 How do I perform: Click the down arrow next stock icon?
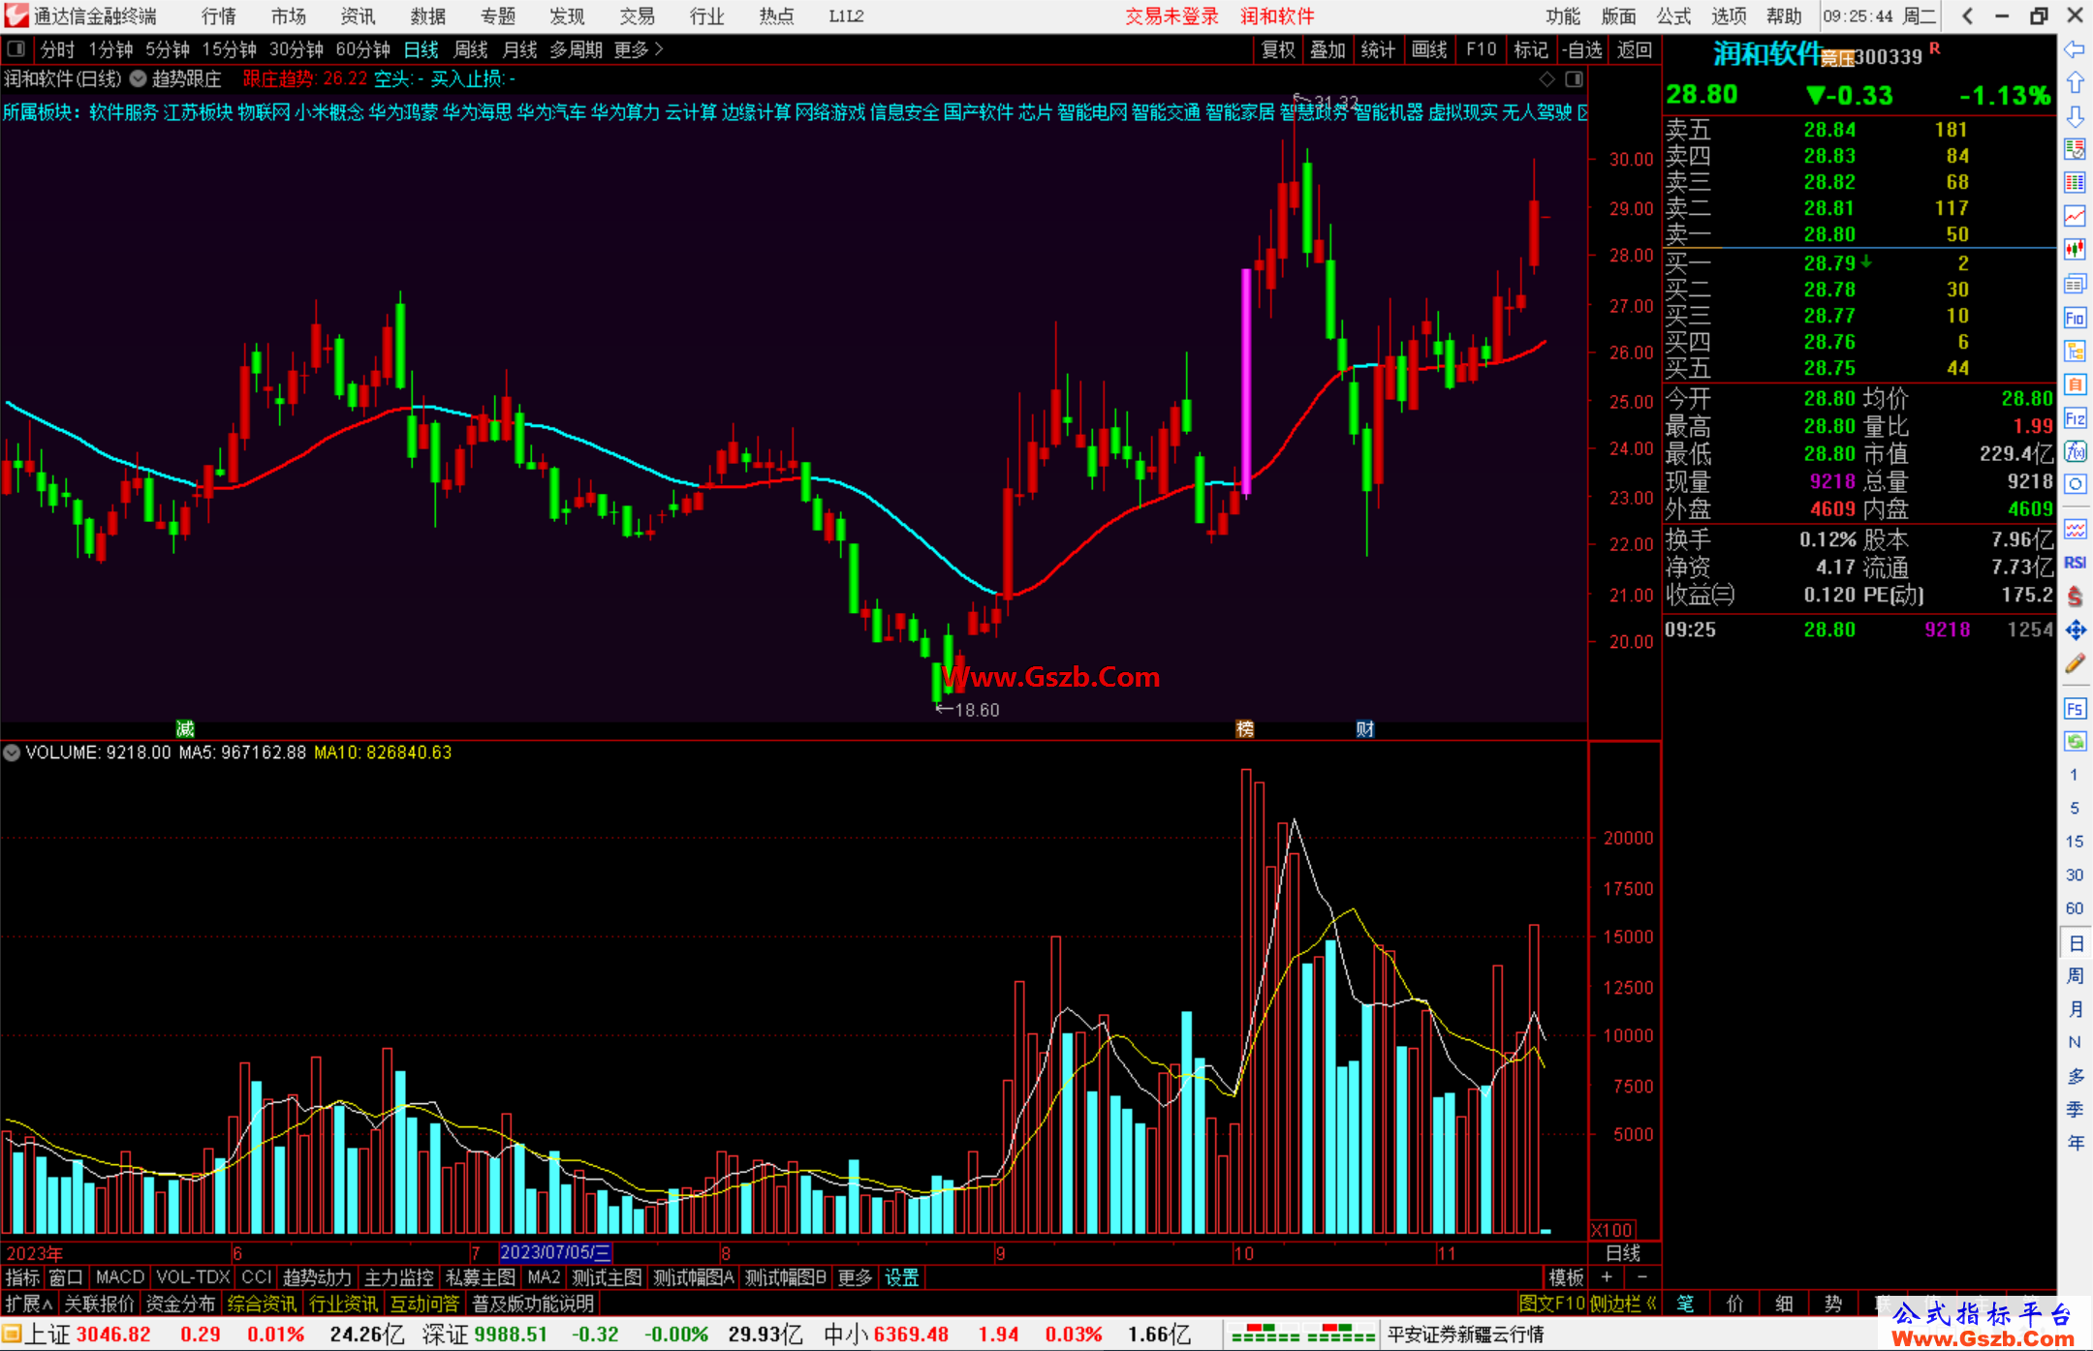click(2075, 116)
